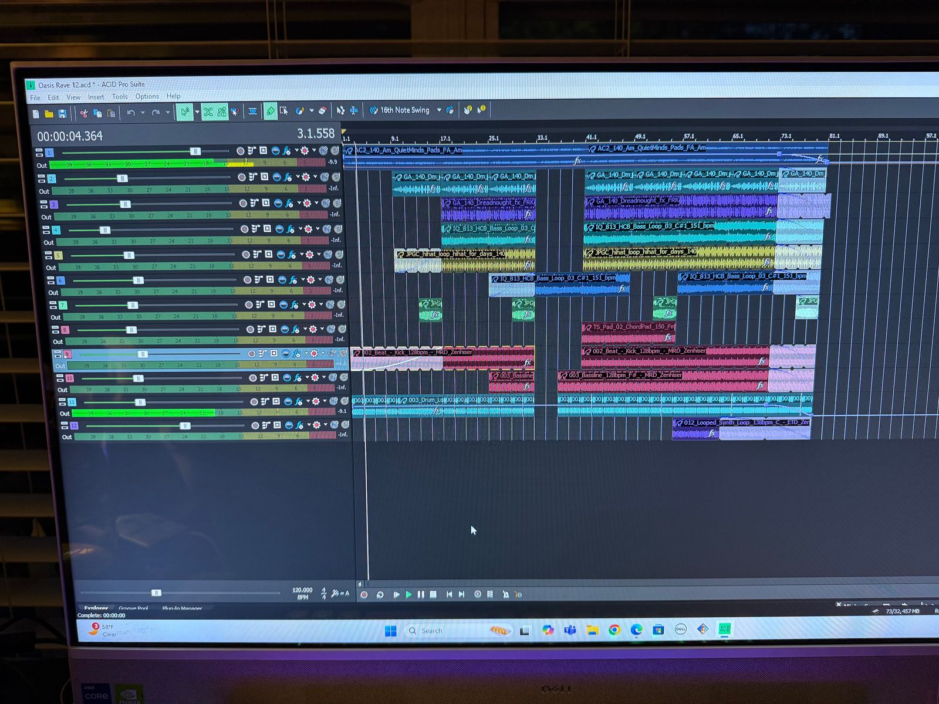The image size is (939, 704).
Task: Mute track 1 with its Mute button
Action: pyautogui.click(x=323, y=151)
